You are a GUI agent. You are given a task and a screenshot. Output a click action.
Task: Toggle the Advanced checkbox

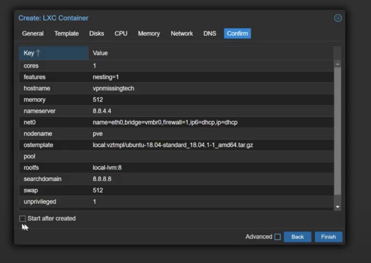point(278,237)
